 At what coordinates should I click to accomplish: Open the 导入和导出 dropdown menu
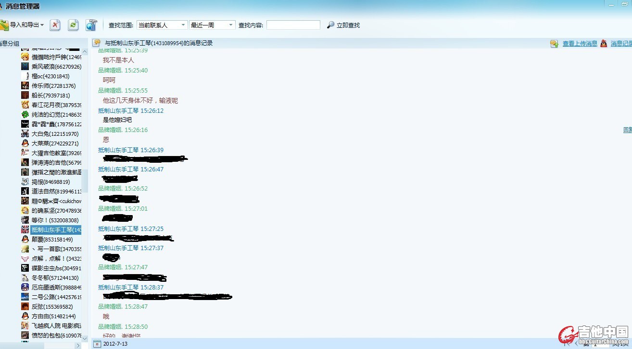pos(26,25)
